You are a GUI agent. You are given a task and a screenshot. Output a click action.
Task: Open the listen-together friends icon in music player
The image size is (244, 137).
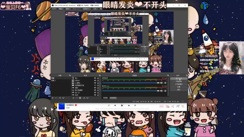coord(178,106)
